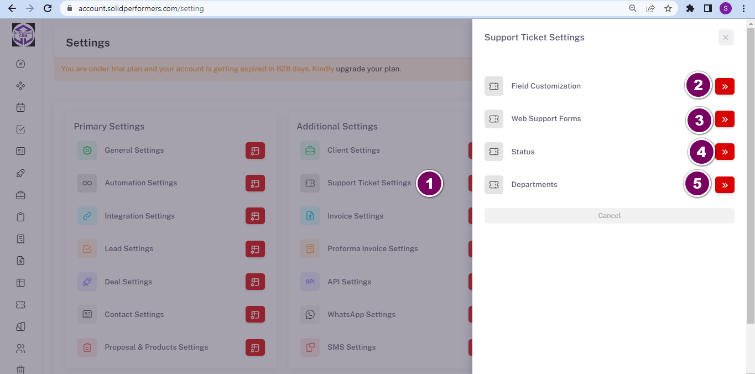The height and width of the screenshot is (374, 755).
Task: Open the briefcase sidebar icon
Action: 20,195
